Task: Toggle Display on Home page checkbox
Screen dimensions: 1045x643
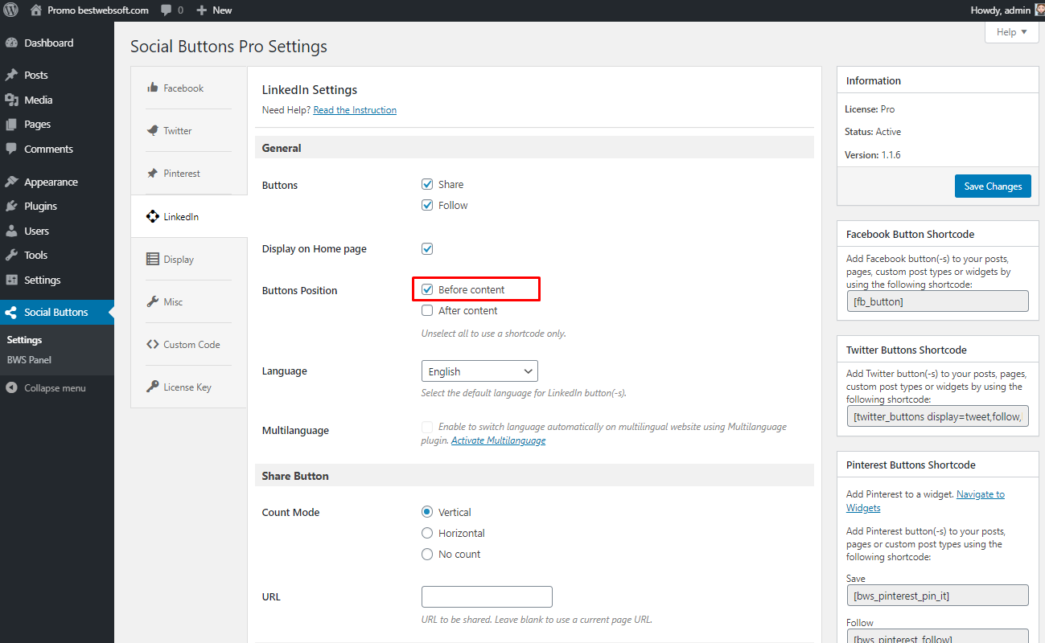Action: coord(427,248)
